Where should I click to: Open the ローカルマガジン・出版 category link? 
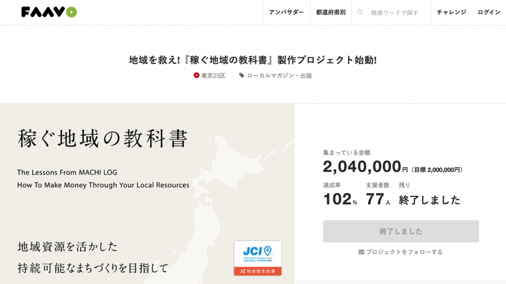point(279,76)
